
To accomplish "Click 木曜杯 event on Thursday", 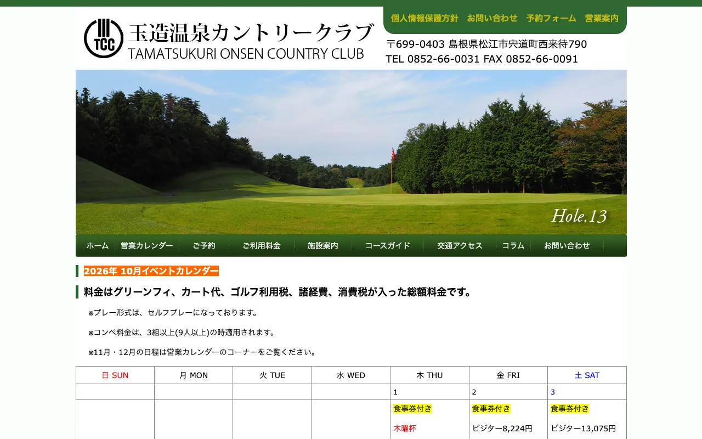I will point(405,429).
